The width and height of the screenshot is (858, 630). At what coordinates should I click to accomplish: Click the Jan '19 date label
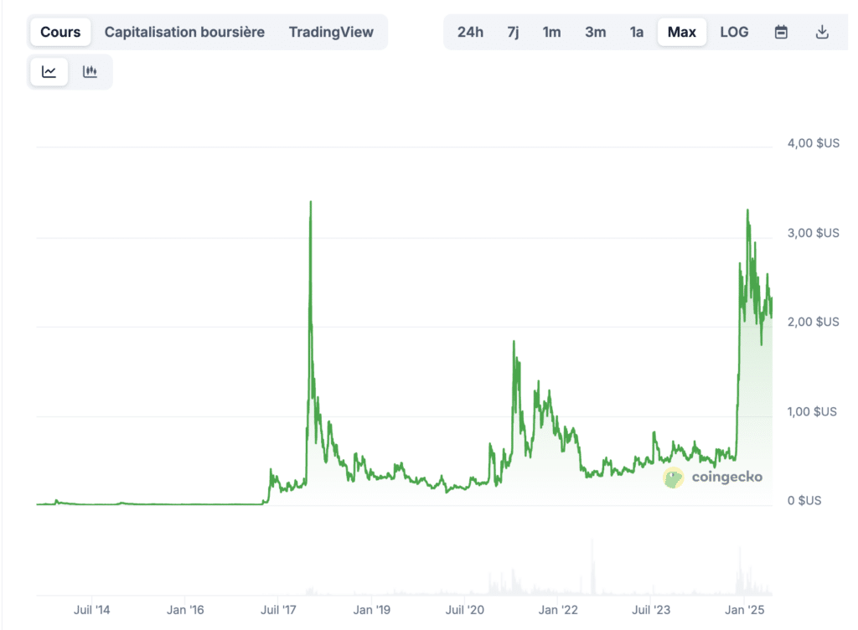[x=371, y=610]
